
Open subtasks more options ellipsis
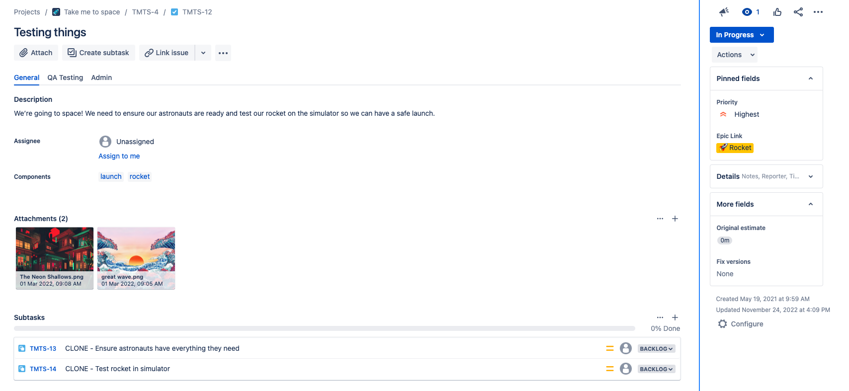pyautogui.click(x=660, y=317)
